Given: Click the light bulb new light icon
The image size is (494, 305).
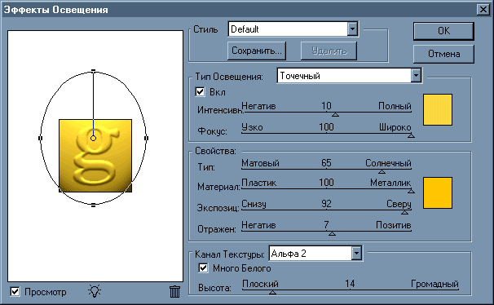Looking at the screenshot, I should tap(95, 291).
